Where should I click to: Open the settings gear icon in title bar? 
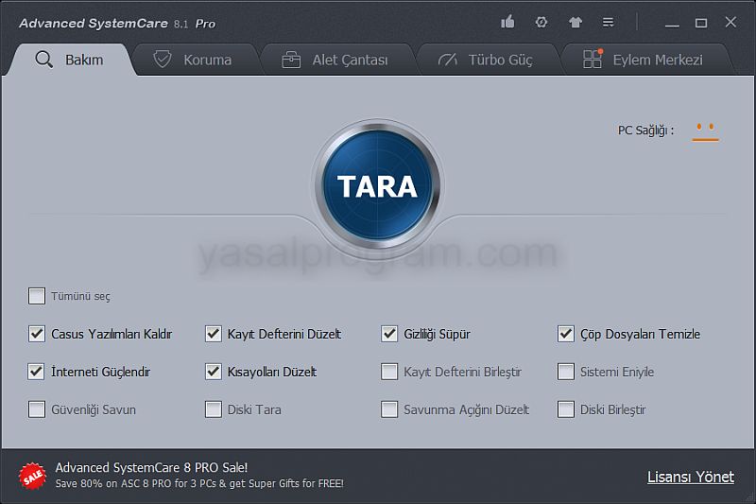tap(541, 22)
